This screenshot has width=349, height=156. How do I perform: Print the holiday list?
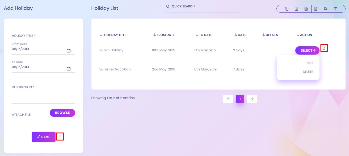coord(325,9)
